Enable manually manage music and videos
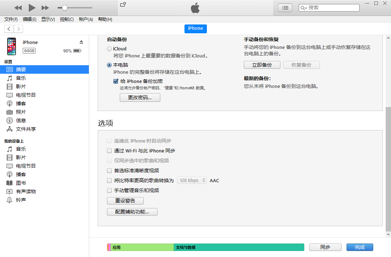This screenshot has height=257, width=391. tap(109, 190)
